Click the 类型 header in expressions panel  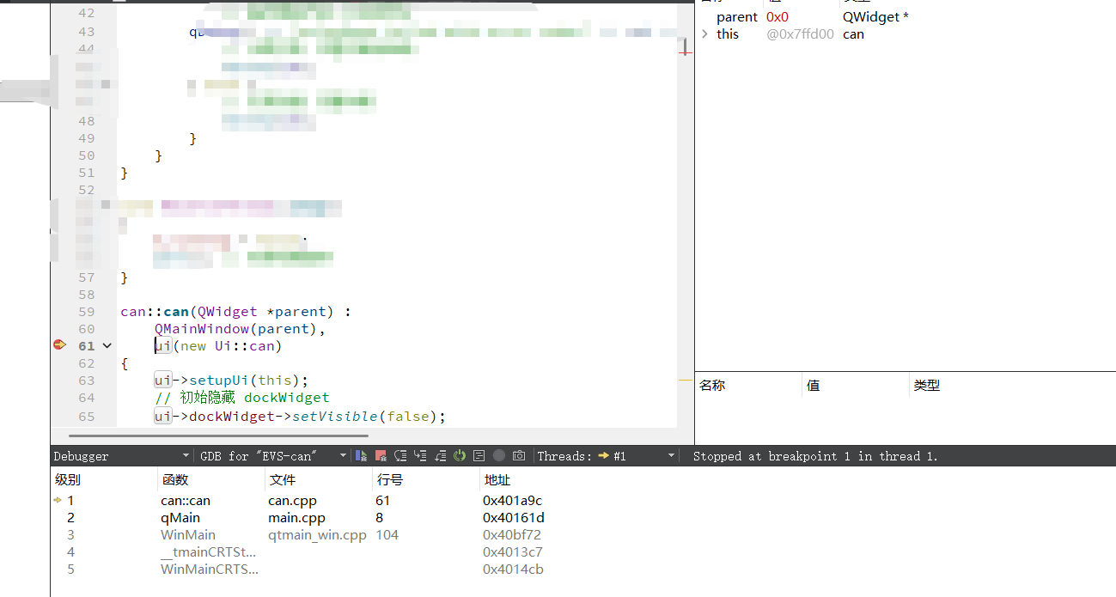(927, 386)
